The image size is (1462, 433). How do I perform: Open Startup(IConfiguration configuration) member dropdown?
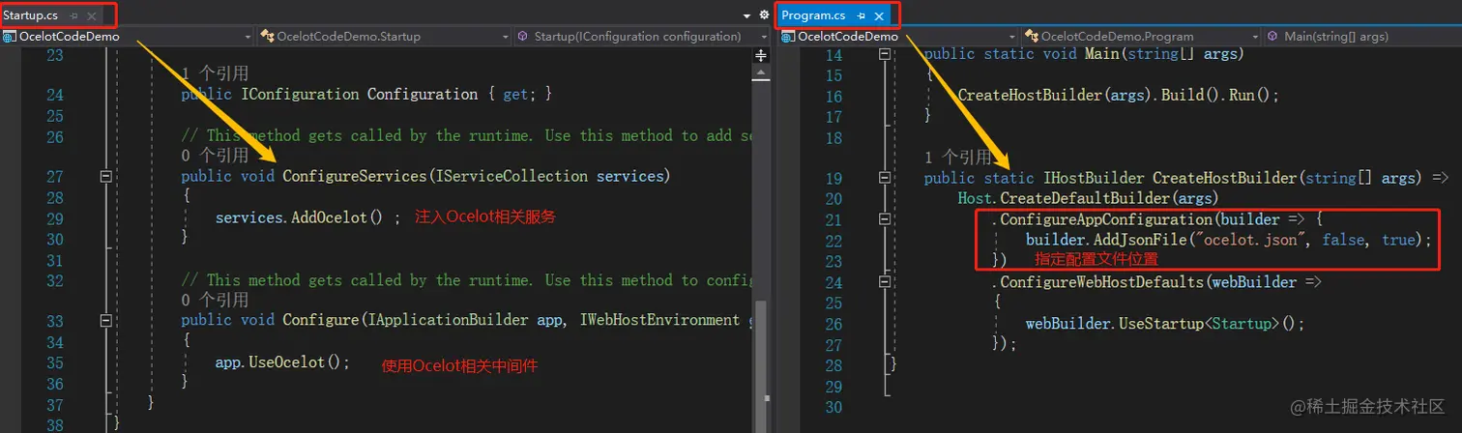642,37
